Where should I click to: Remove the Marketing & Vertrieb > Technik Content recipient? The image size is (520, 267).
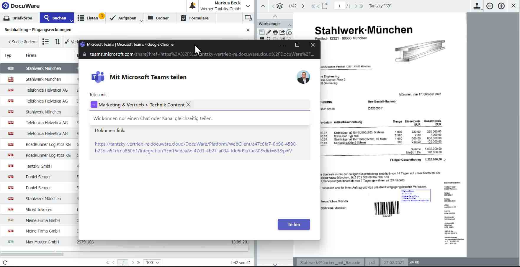point(188,105)
